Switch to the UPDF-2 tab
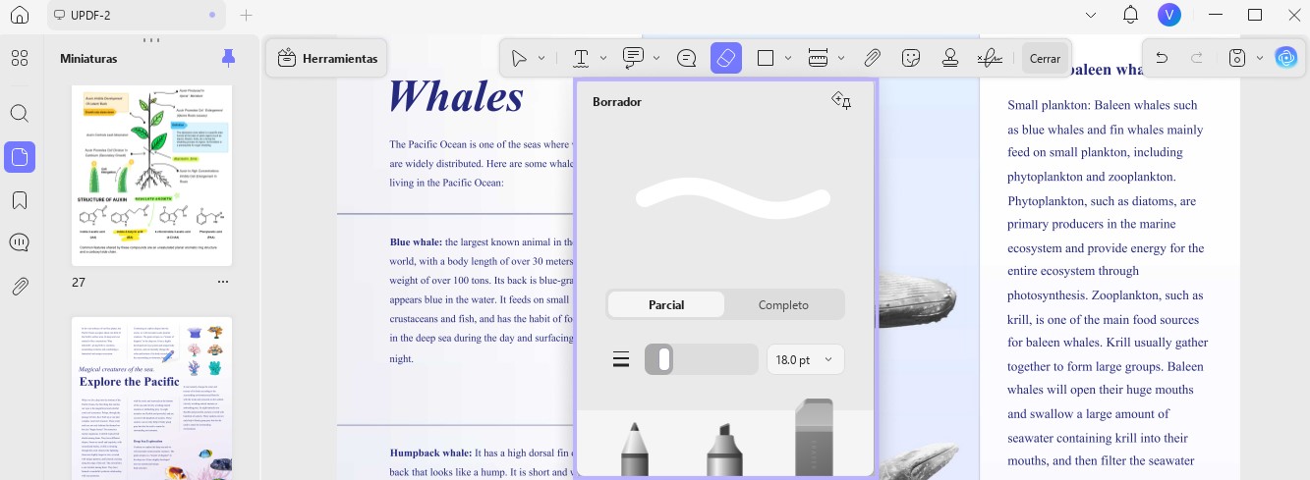Viewport: 1310px width, 480px height. 136,15
